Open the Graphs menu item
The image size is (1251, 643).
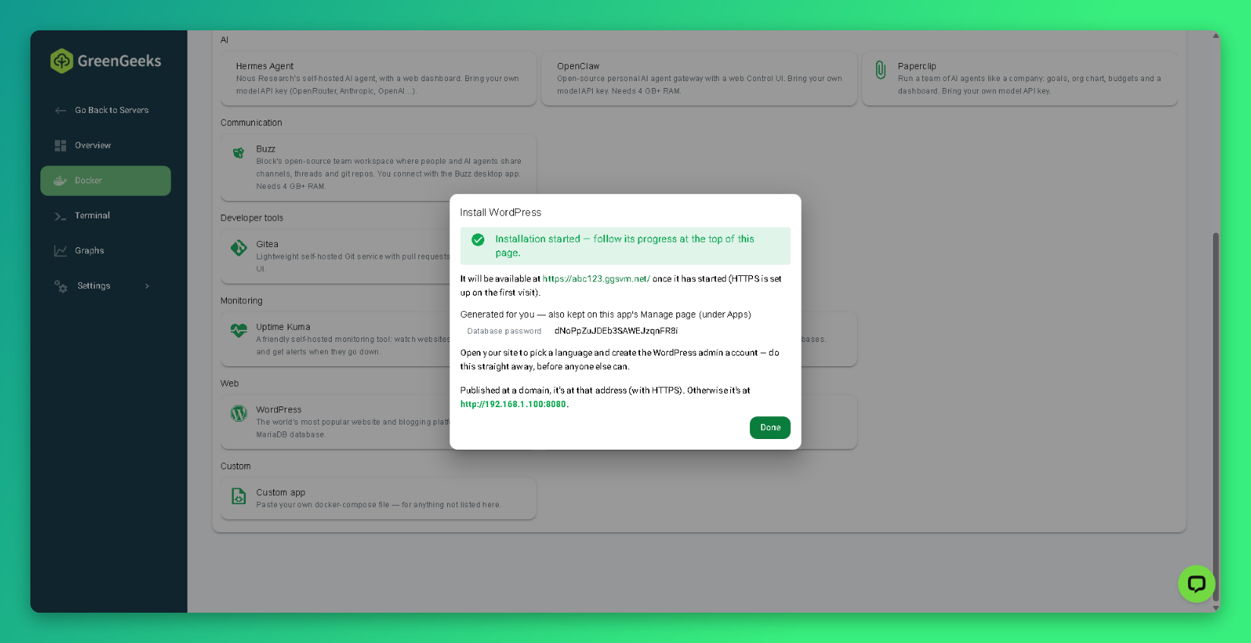click(106, 251)
